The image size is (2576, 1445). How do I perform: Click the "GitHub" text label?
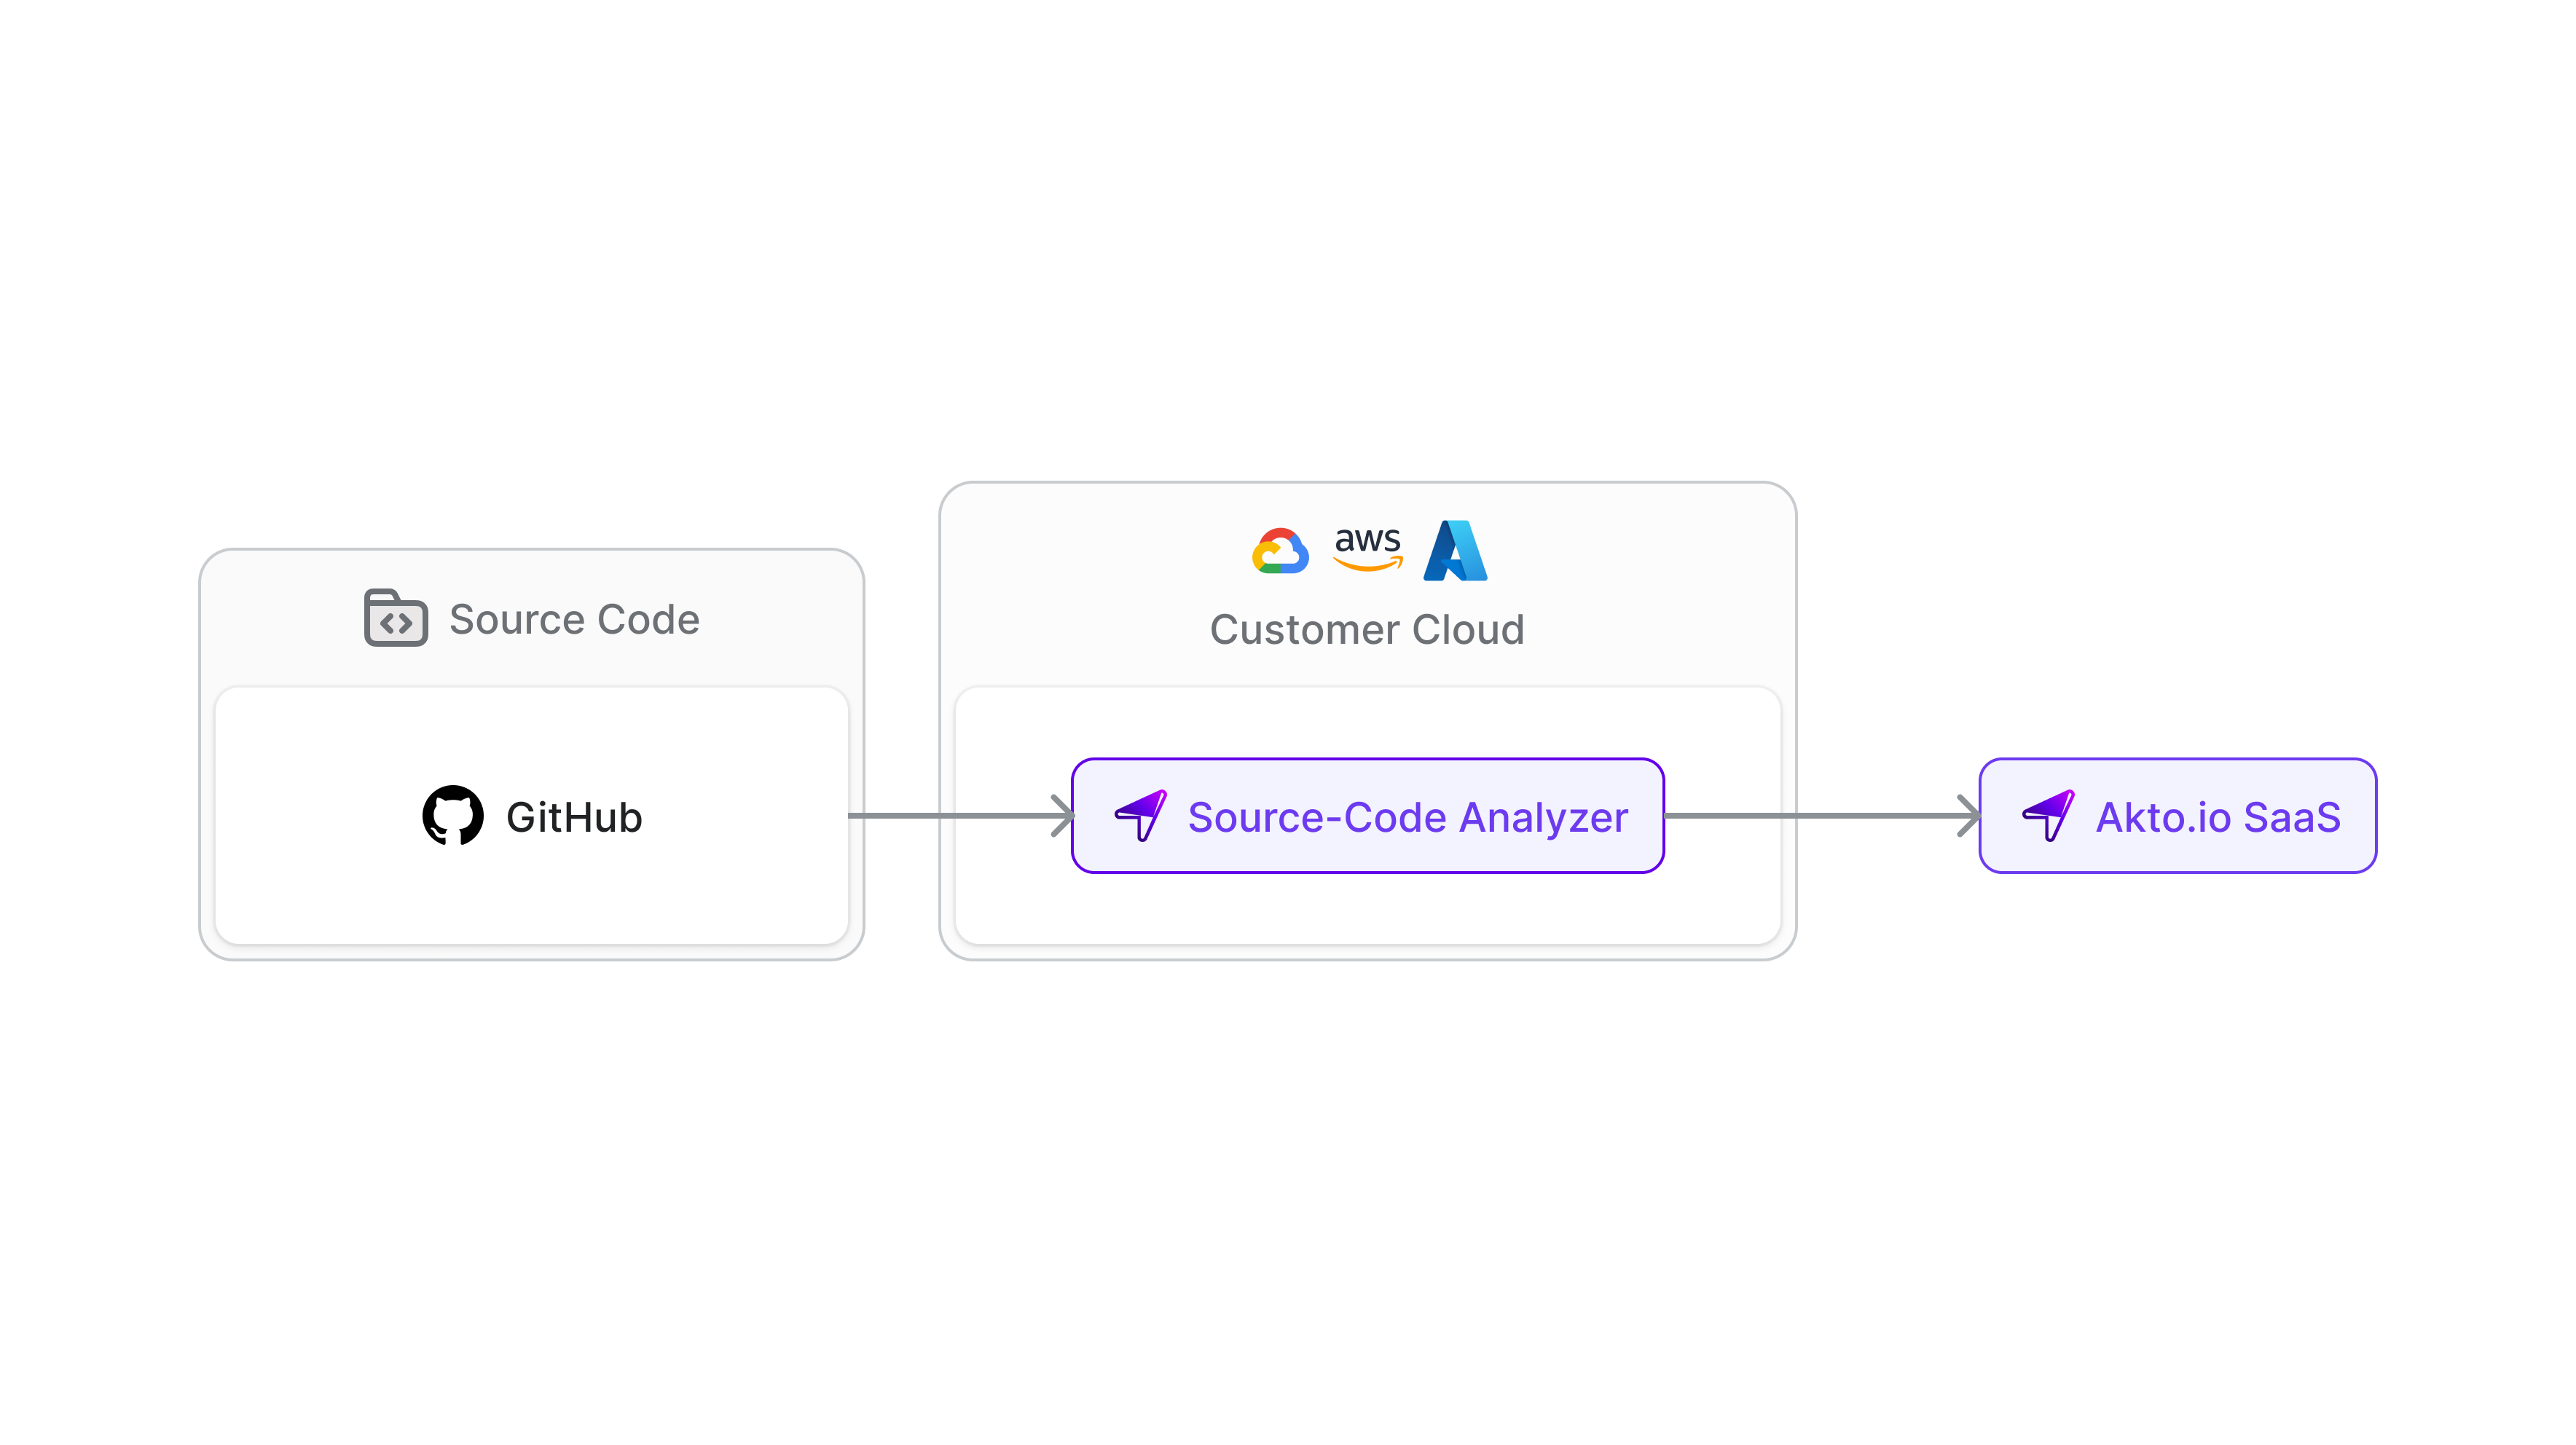tap(574, 818)
